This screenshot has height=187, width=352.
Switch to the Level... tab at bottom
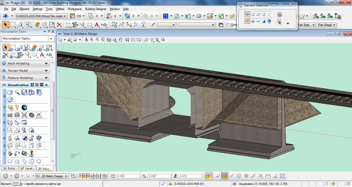tap(27, 169)
